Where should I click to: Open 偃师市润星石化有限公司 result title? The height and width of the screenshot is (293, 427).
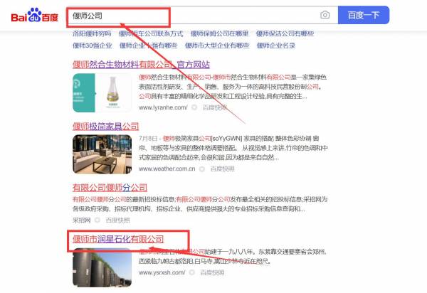tap(117, 238)
